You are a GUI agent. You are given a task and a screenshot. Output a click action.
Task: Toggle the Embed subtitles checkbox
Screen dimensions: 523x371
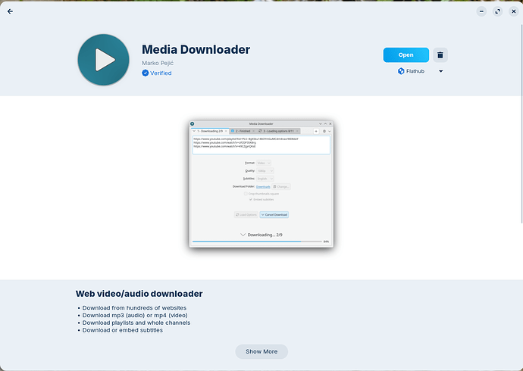[x=250, y=199]
